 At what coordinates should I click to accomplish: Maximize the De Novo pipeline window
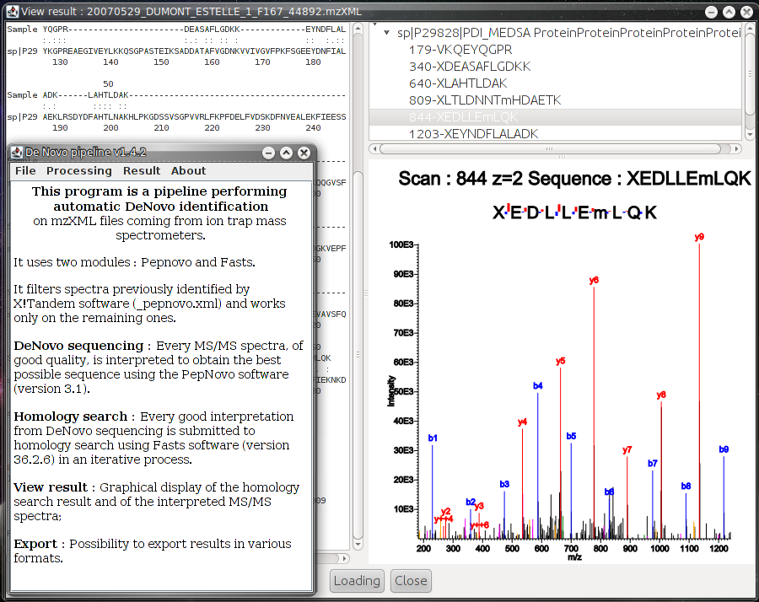coord(286,153)
